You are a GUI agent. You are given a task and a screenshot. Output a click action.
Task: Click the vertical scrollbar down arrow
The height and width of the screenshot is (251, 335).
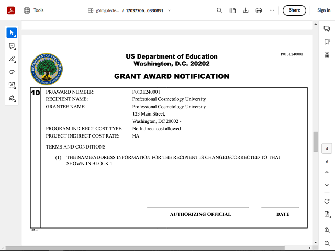coord(316,242)
